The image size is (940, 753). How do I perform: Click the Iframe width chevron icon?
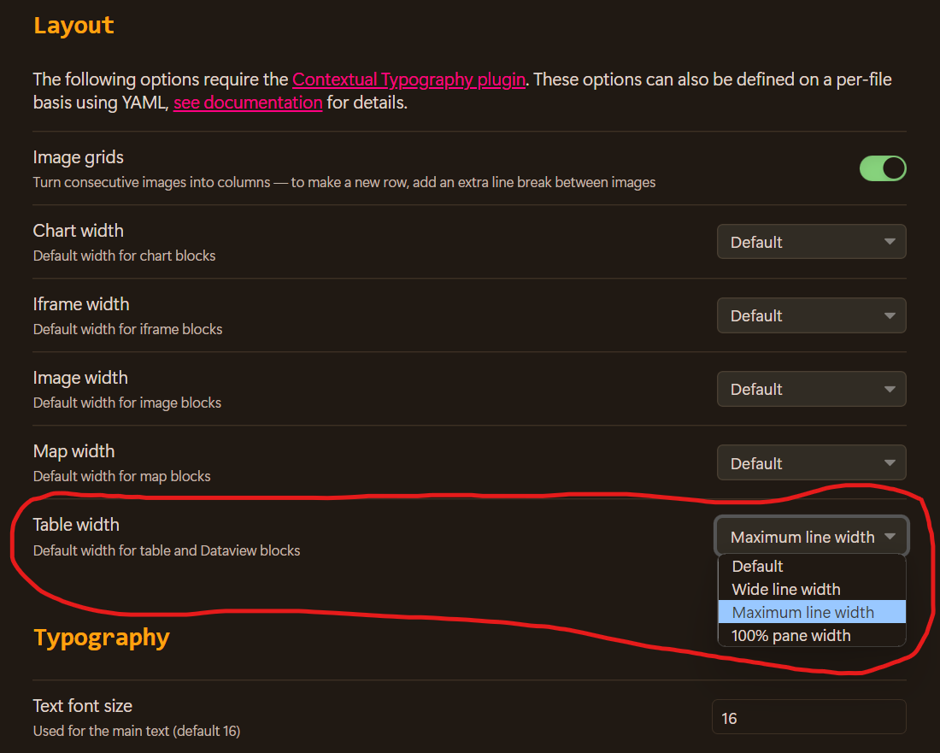tap(889, 315)
